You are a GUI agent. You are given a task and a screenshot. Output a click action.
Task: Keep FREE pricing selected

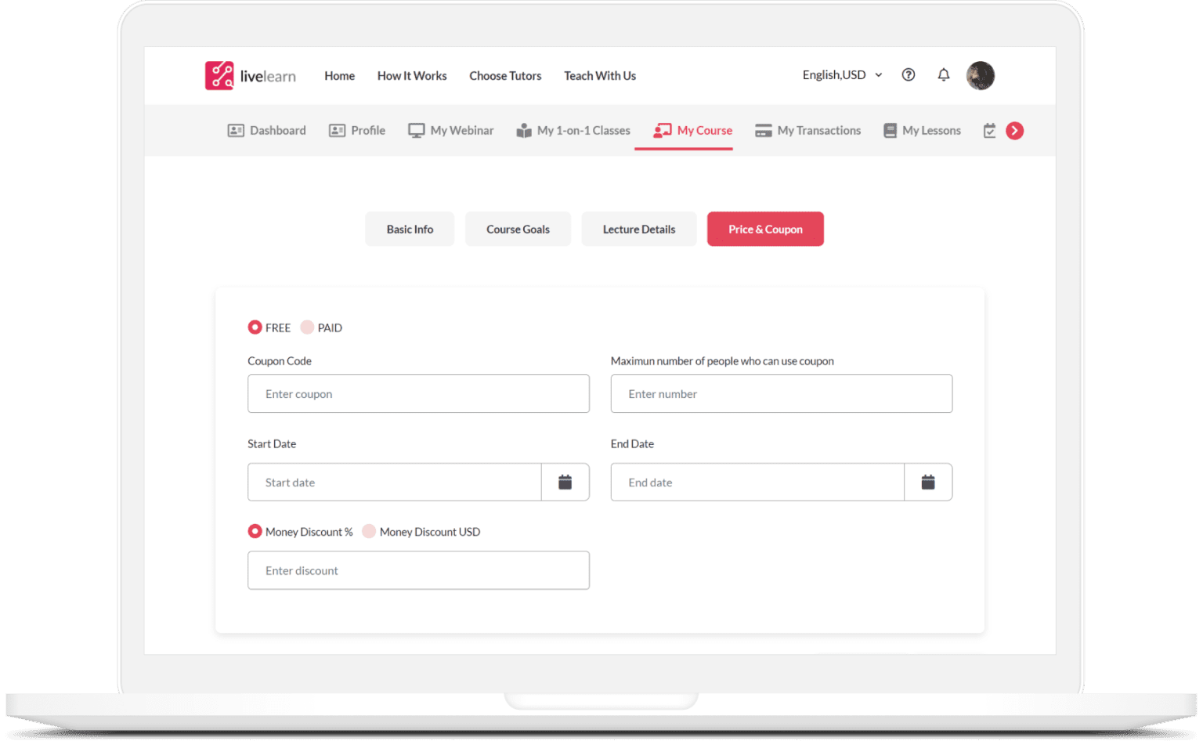[x=255, y=327]
